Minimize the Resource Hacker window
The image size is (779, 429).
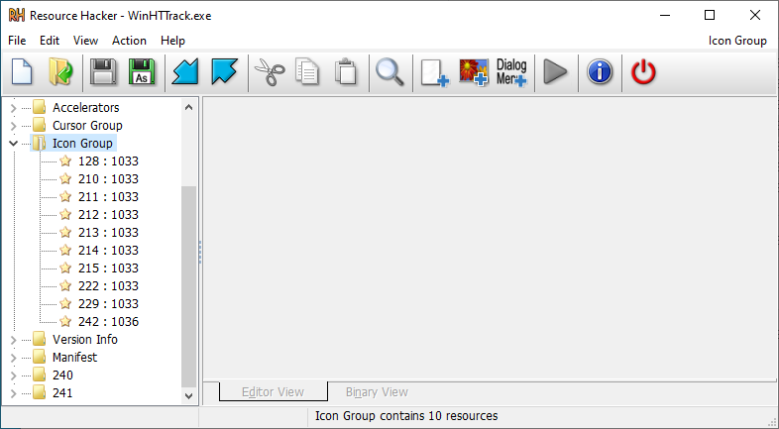click(x=665, y=16)
